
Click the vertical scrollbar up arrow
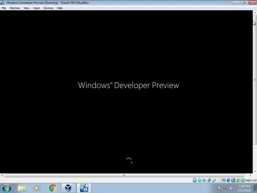[255, 13]
